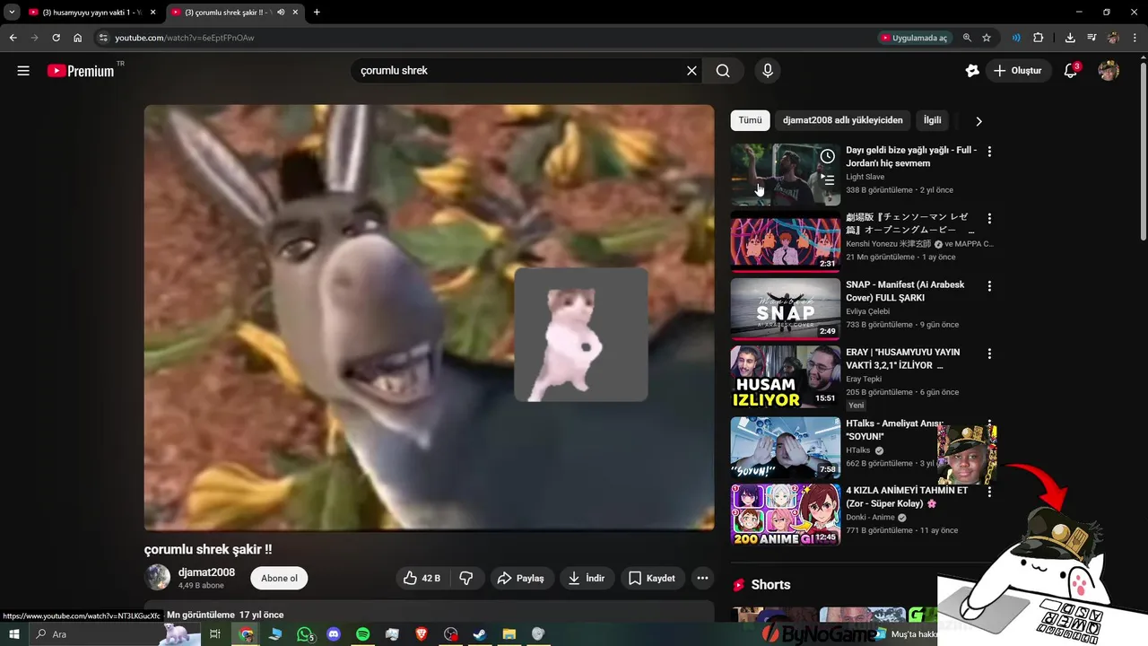This screenshot has height=646, width=1148.
Task: Open the site info icon in the address bar
Action: point(103,38)
